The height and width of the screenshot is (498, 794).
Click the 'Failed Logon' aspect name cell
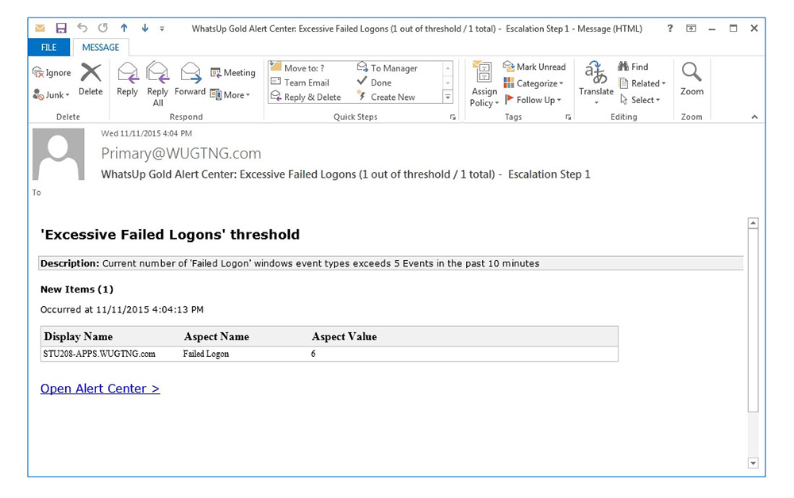coord(206,354)
